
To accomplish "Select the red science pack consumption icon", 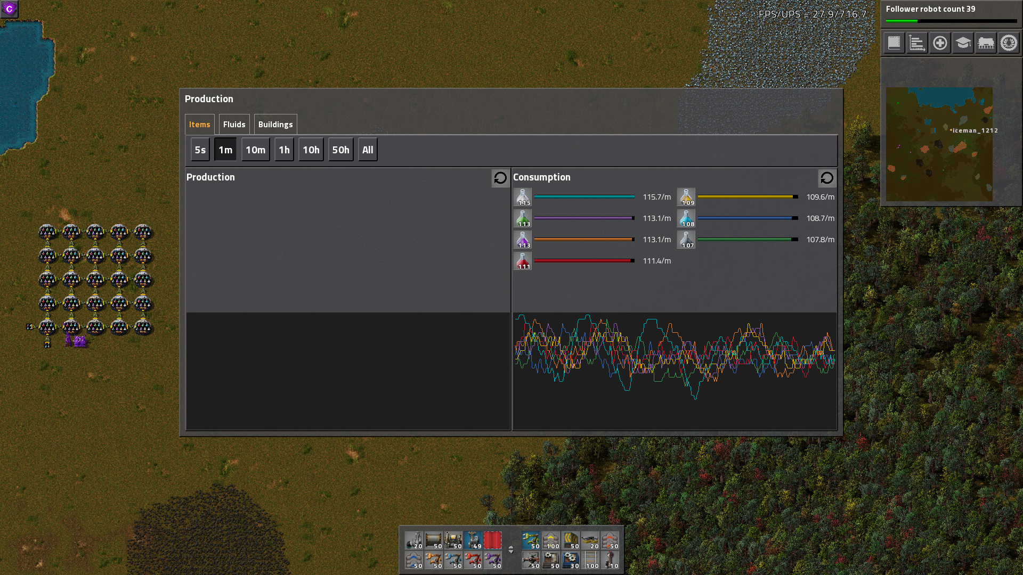I will [x=523, y=261].
